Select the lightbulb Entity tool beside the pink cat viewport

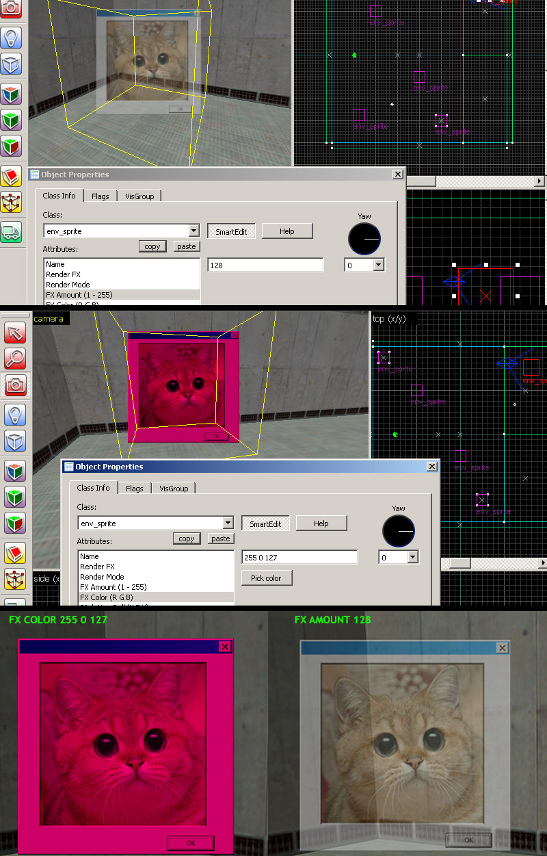coord(15,414)
